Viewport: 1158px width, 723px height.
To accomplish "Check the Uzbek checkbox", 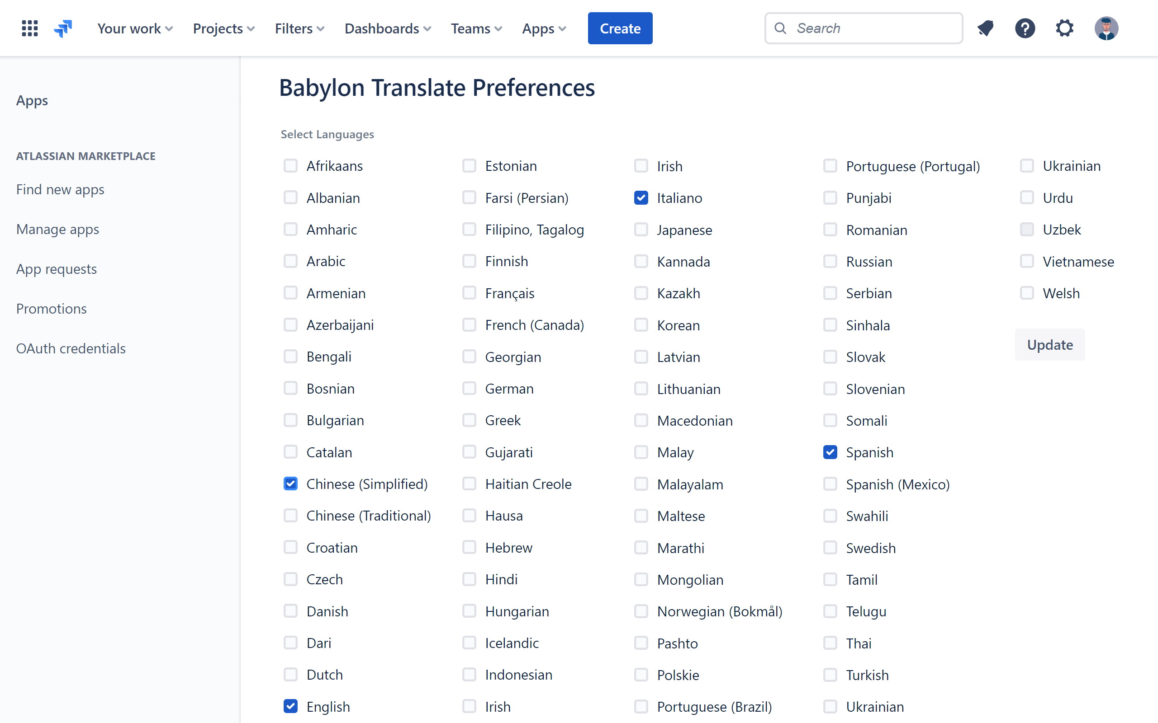I will [1027, 230].
